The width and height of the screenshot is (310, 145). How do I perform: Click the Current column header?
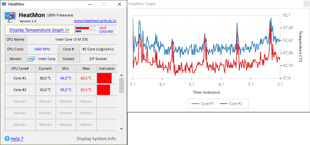[45, 68]
